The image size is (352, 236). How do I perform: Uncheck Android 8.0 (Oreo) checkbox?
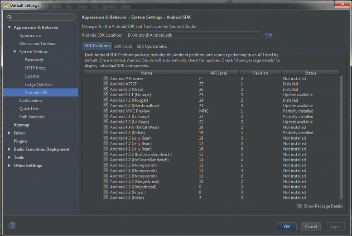coord(106,89)
